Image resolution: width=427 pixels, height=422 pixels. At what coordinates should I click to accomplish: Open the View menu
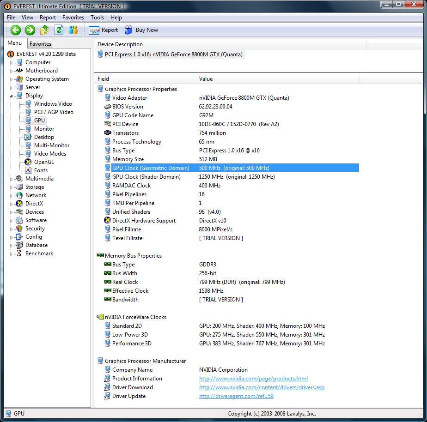click(28, 18)
